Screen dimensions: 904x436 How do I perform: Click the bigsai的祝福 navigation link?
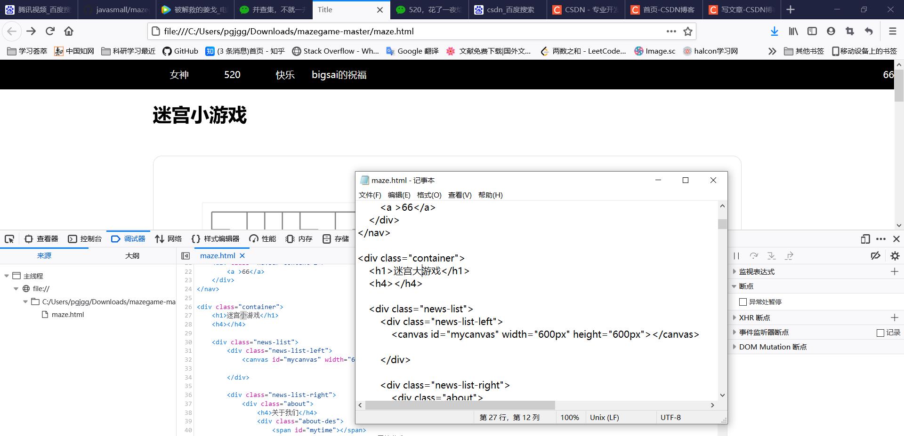(x=339, y=75)
